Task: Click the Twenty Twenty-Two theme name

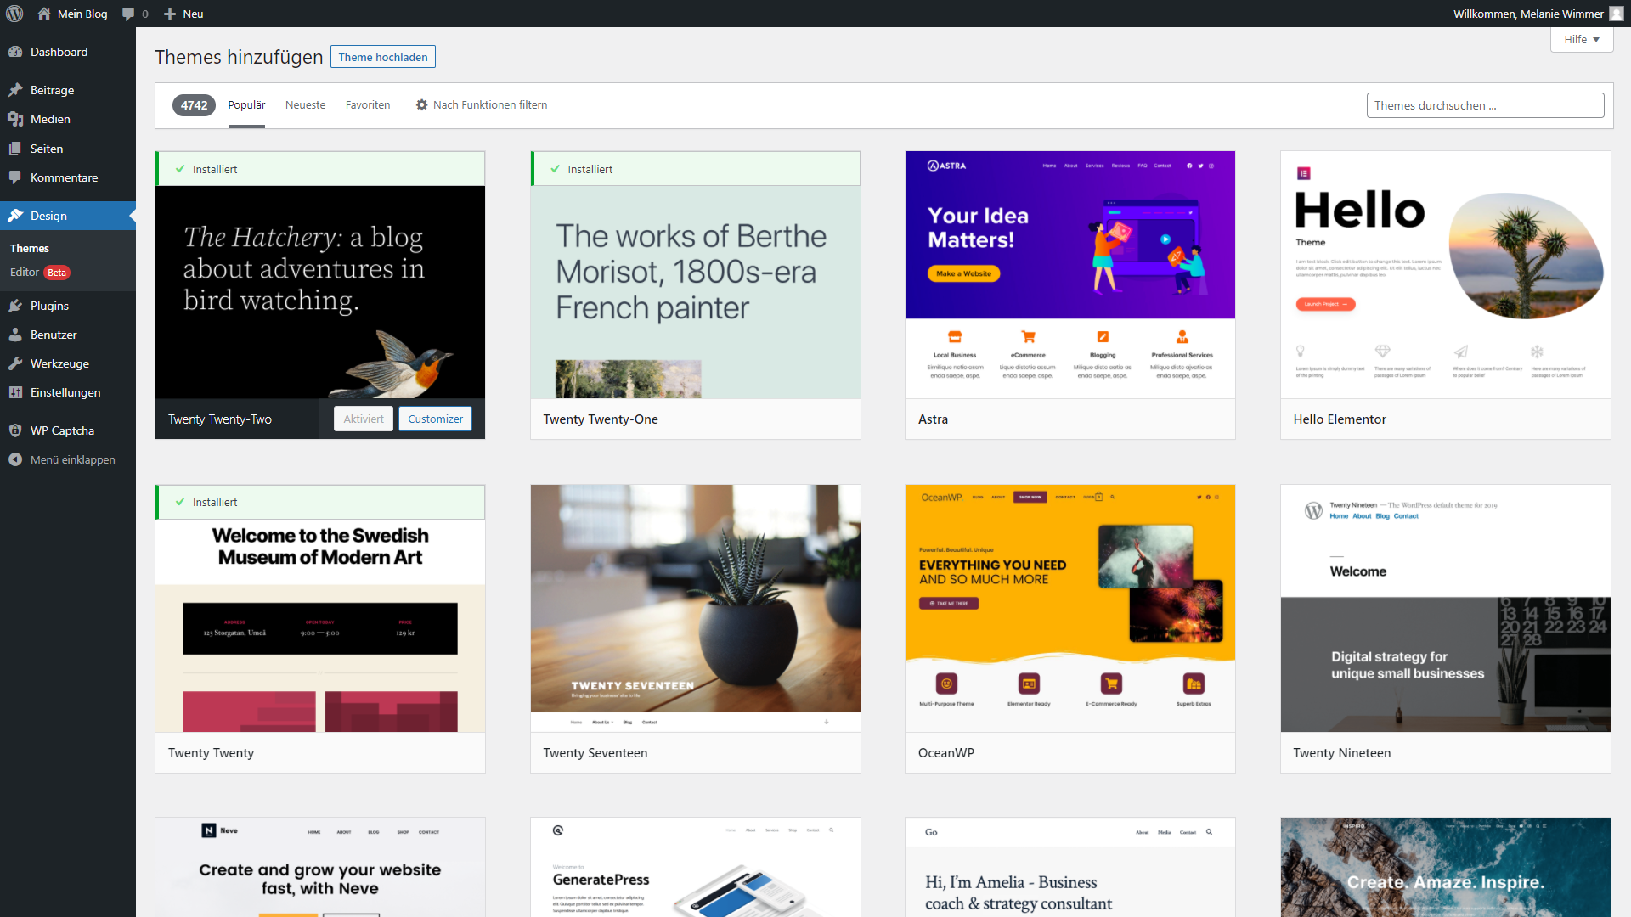Action: click(x=220, y=419)
